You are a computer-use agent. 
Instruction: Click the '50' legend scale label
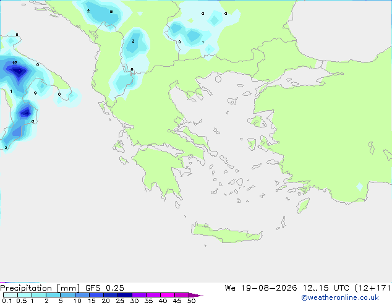point(192,301)
